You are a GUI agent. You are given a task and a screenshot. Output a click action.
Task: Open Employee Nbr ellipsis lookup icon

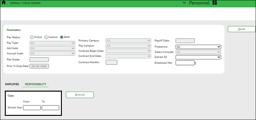click(196, 63)
